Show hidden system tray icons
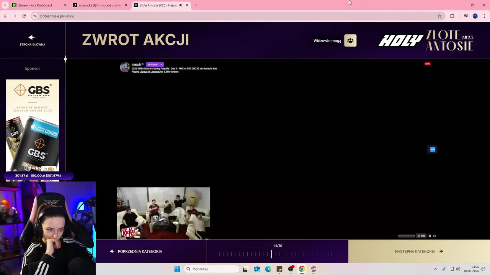 pyautogui.click(x=435, y=269)
